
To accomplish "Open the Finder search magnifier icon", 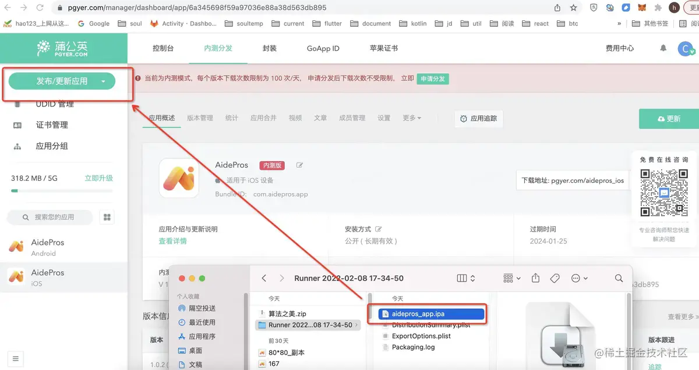I will [619, 278].
